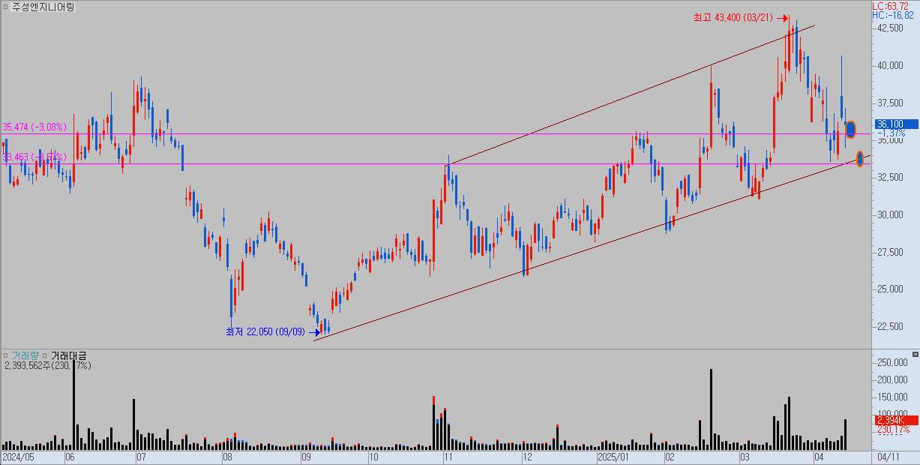Click the 12 month marker on date axis
920x465 pixels.
tap(527, 457)
